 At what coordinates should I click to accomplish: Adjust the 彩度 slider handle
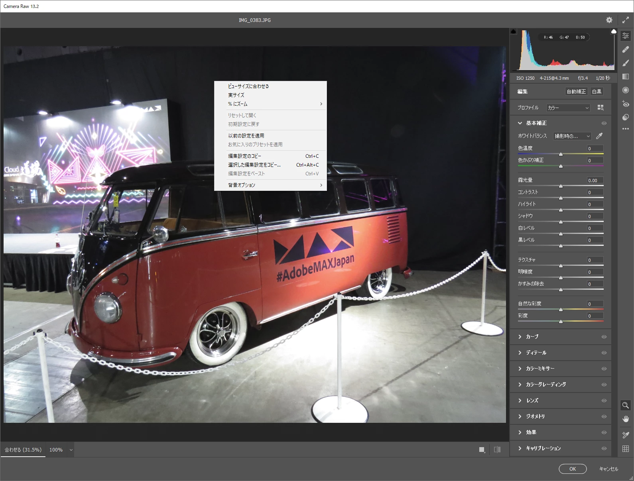(561, 321)
